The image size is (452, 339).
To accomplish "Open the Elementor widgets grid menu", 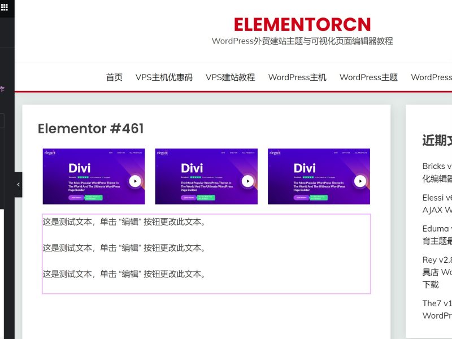I will coord(5,7).
